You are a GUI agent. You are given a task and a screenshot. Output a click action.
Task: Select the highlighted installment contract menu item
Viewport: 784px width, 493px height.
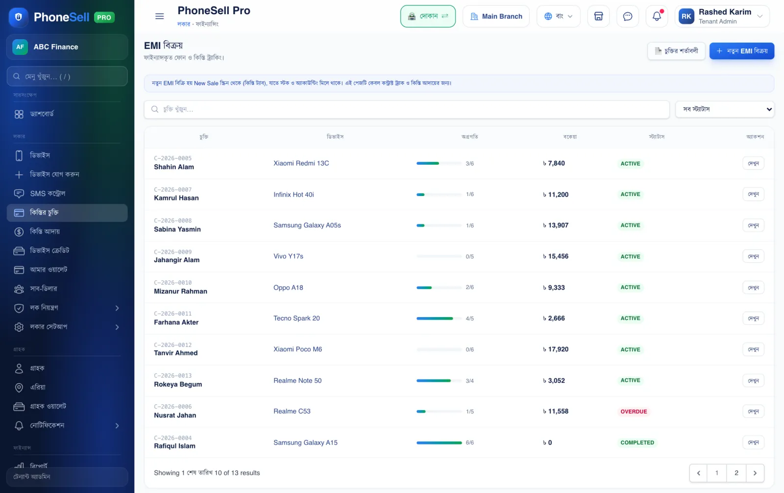coord(67,213)
